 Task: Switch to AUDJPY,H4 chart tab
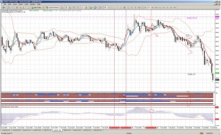click(x=27, y=130)
